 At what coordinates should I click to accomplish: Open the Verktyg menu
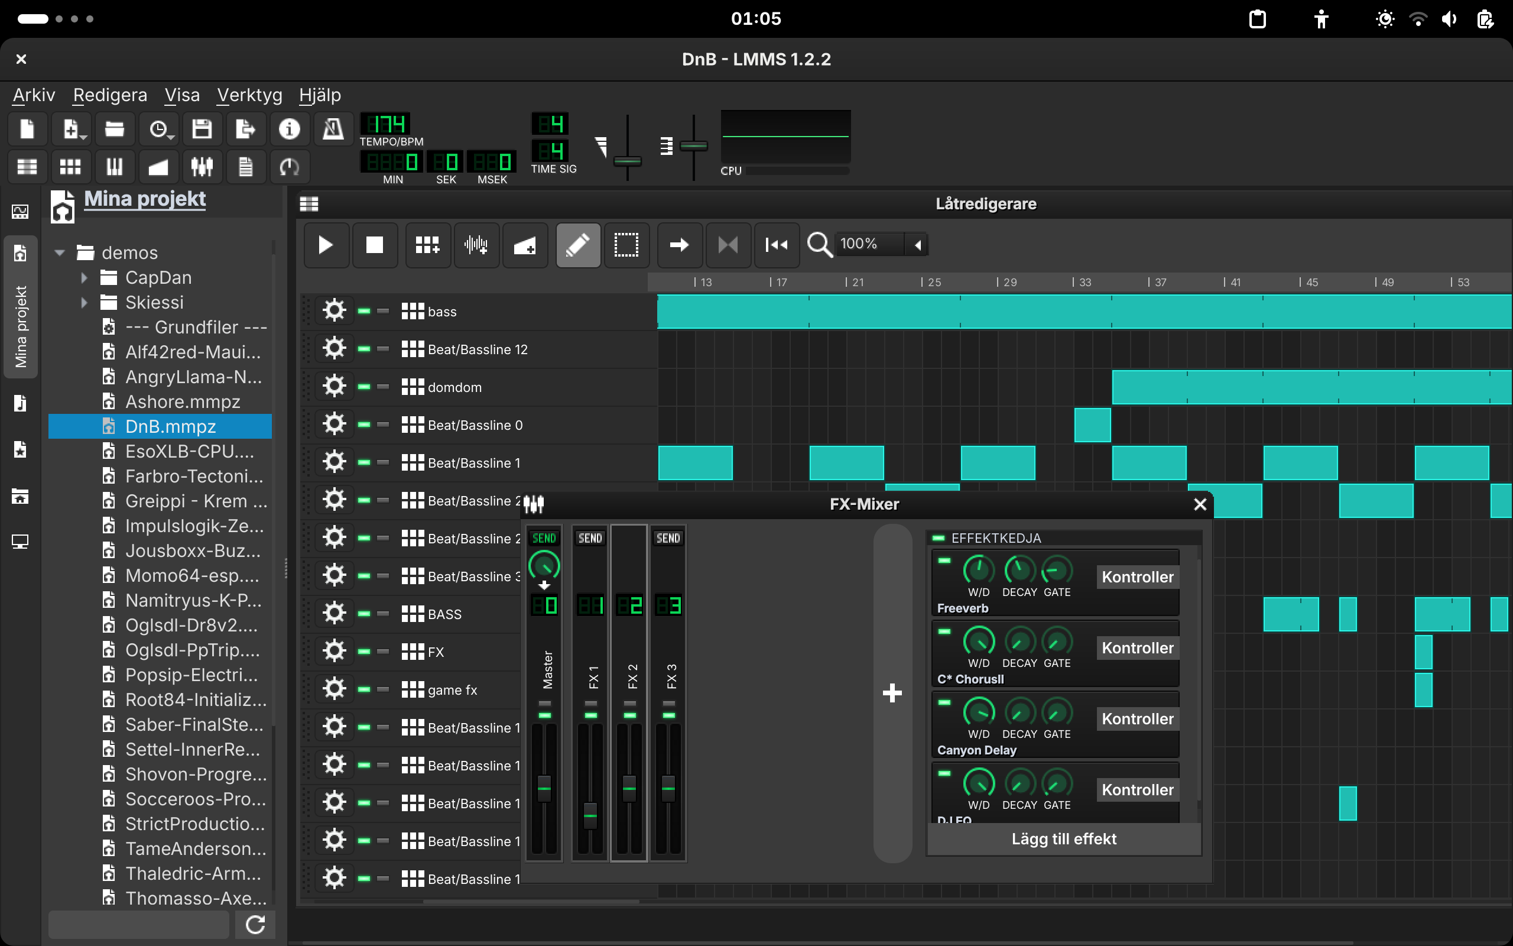249,95
